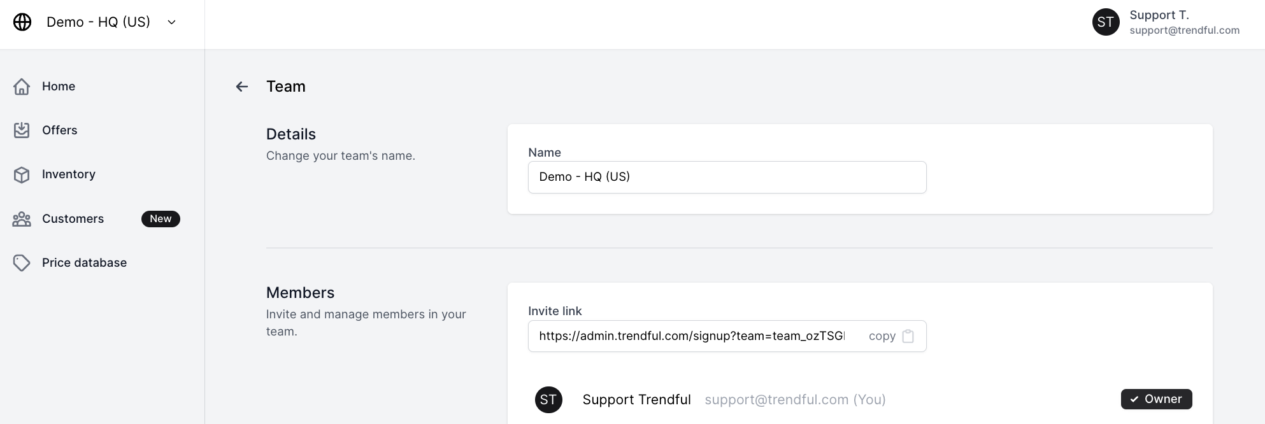Open the Offers page
This screenshot has height=424, width=1265.
tap(60, 131)
